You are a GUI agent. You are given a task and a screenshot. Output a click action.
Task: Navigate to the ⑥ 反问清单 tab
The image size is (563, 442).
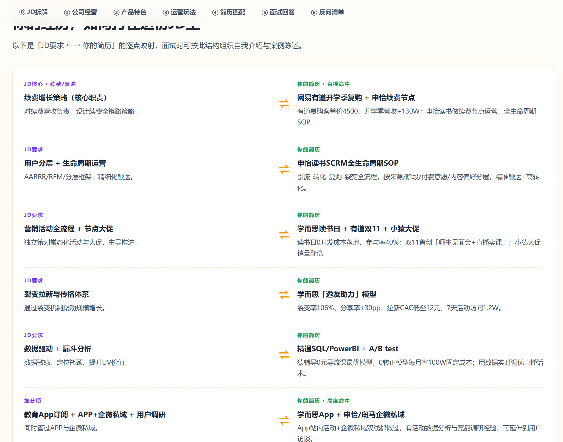[327, 12]
